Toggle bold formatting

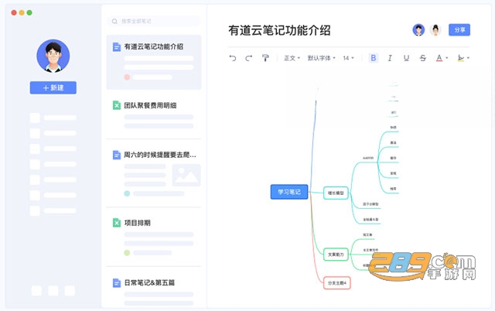pos(374,58)
